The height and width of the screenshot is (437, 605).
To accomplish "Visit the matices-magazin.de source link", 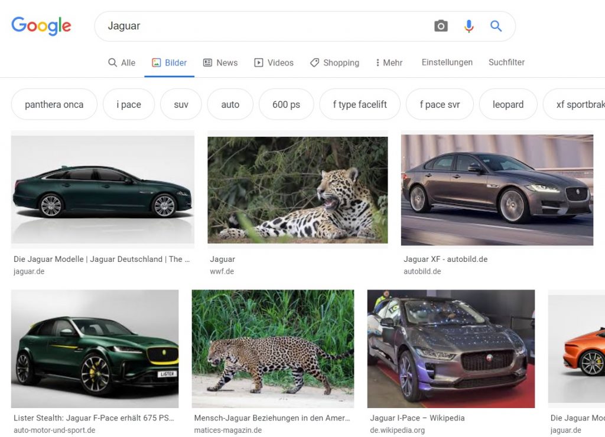I will [228, 430].
